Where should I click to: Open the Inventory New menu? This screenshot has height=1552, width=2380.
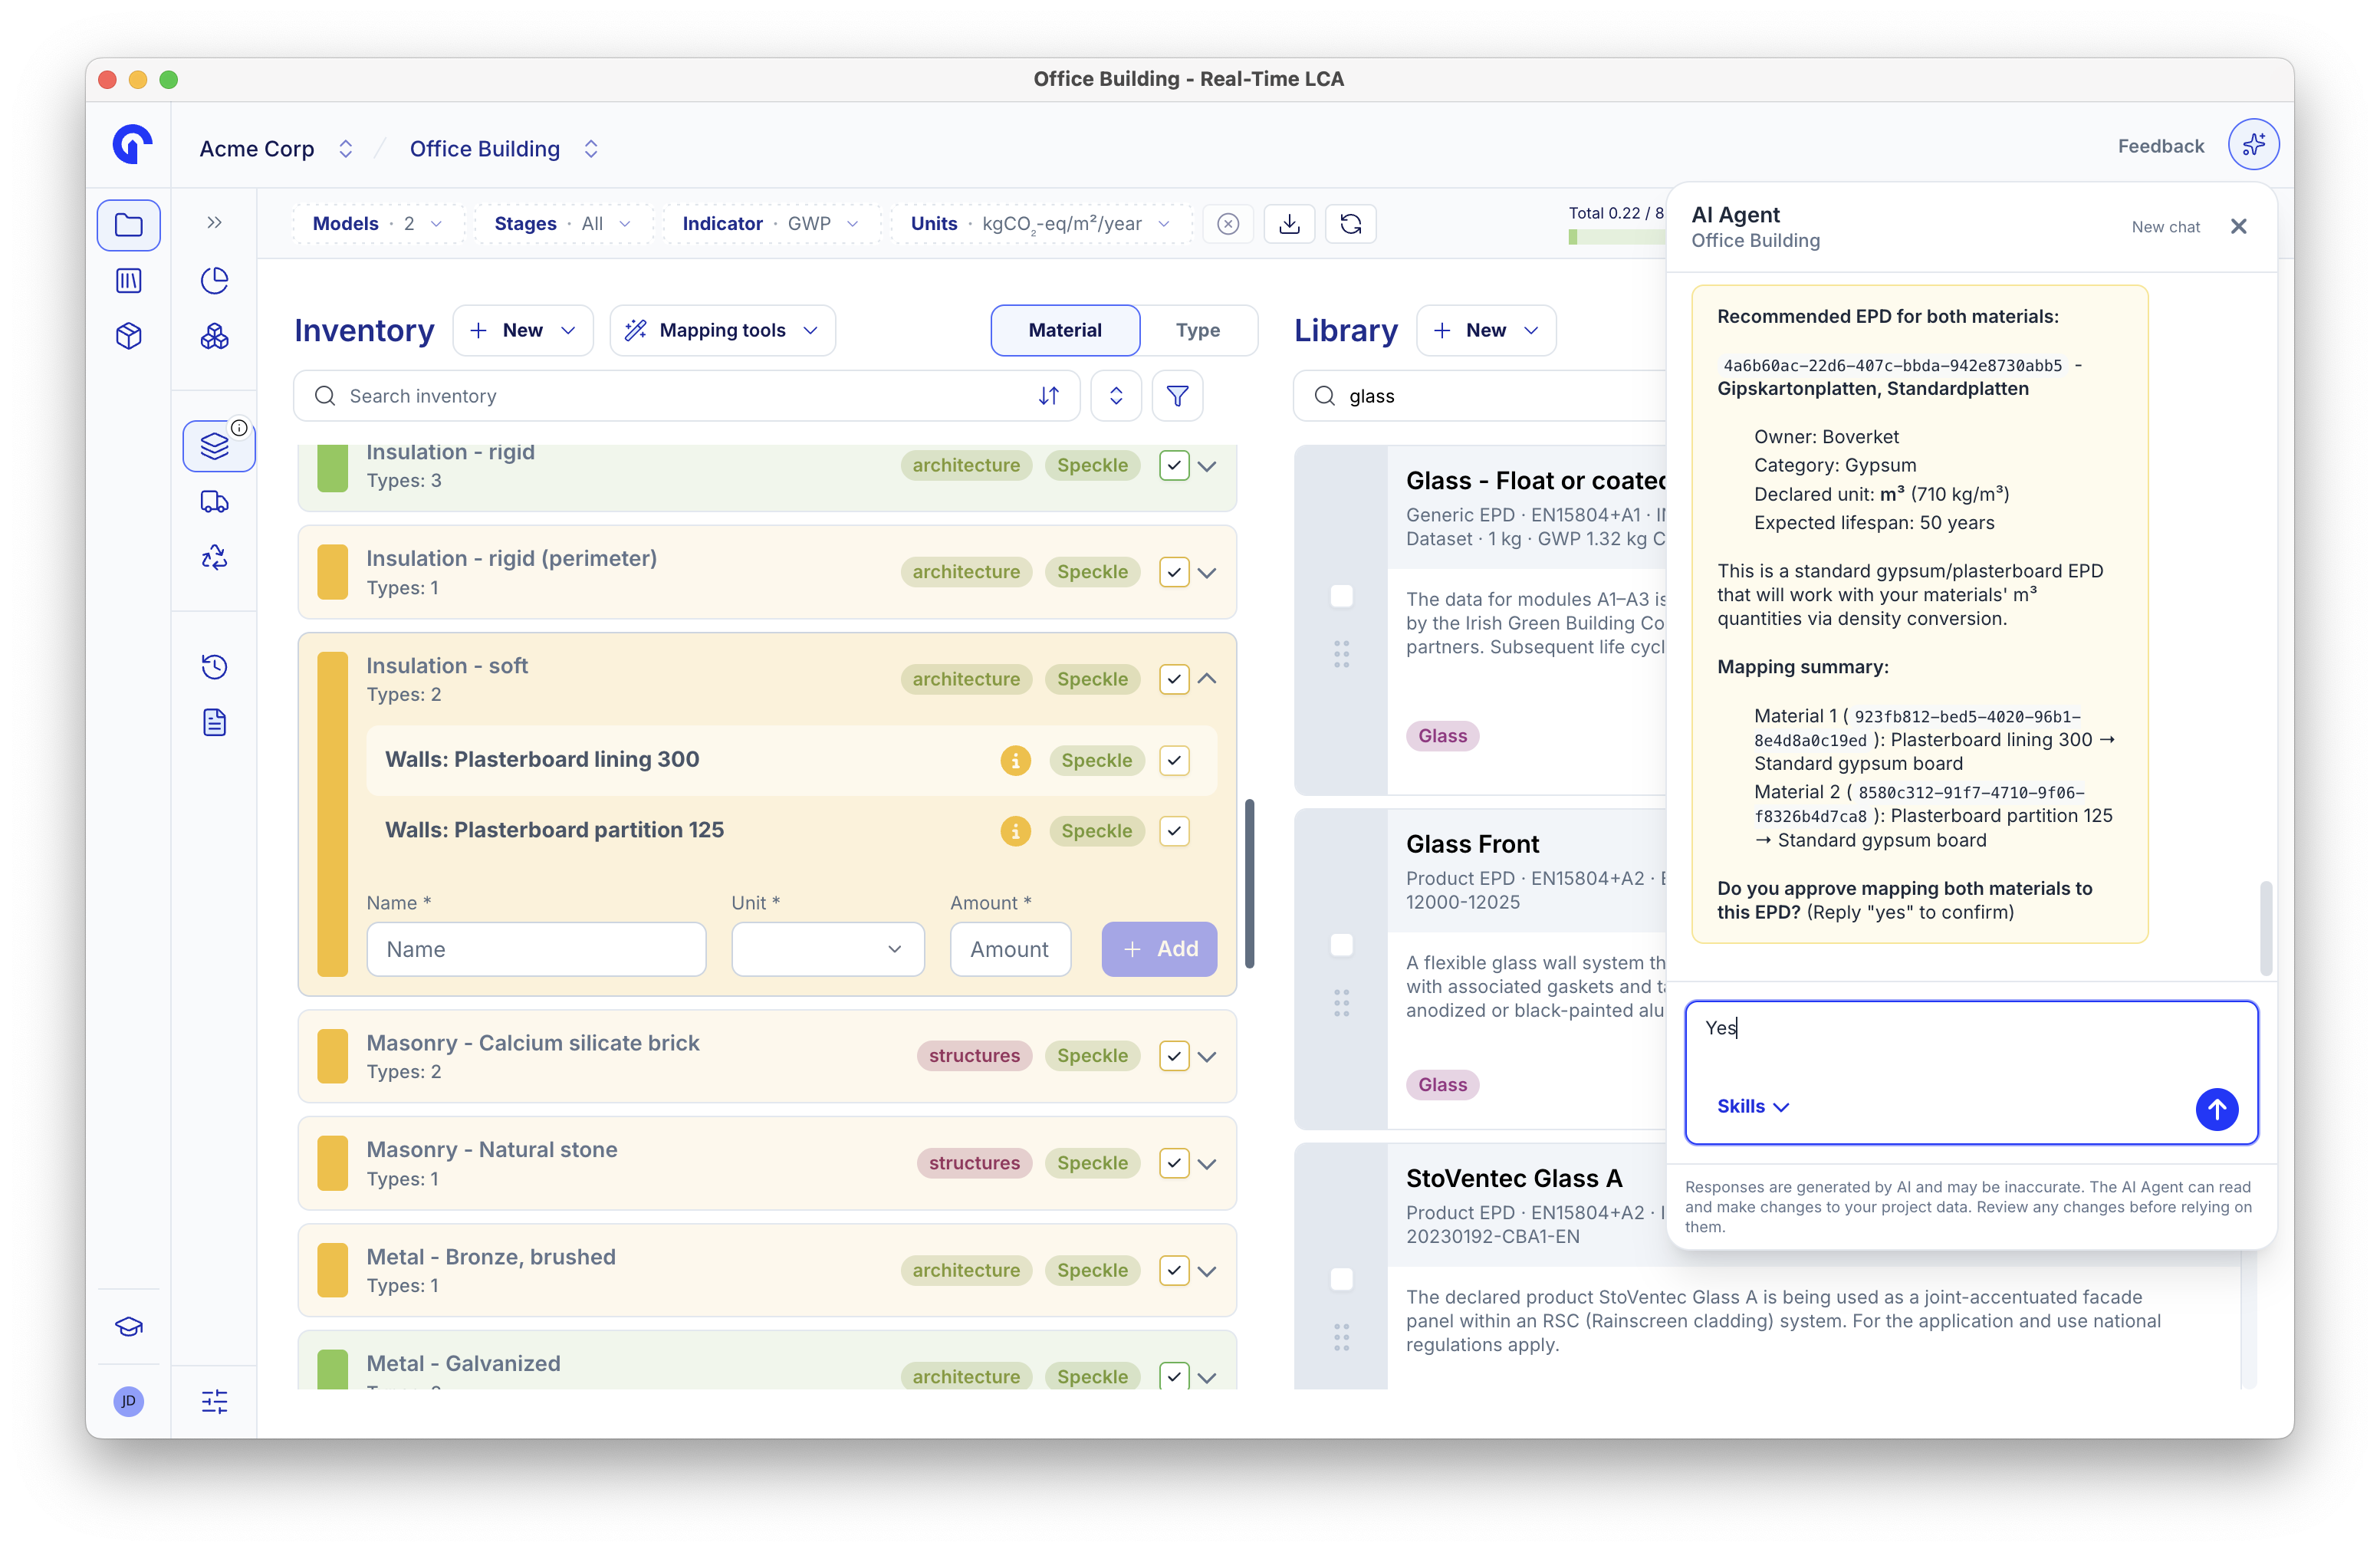coord(522,331)
